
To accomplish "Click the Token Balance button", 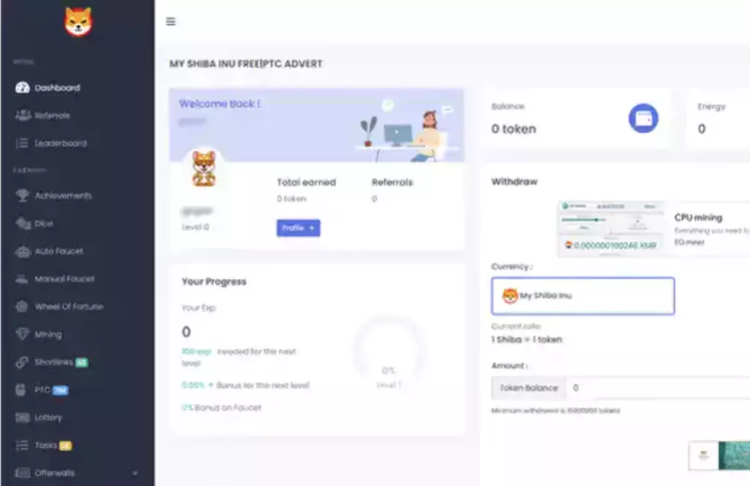I will tap(529, 388).
